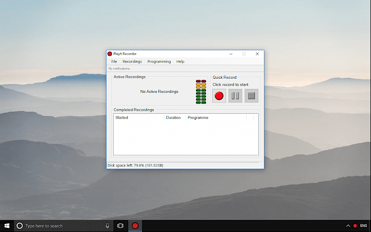Minimize the PlayIt Recorder window
The height and width of the screenshot is (232, 371).
click(x=231, y=54)
